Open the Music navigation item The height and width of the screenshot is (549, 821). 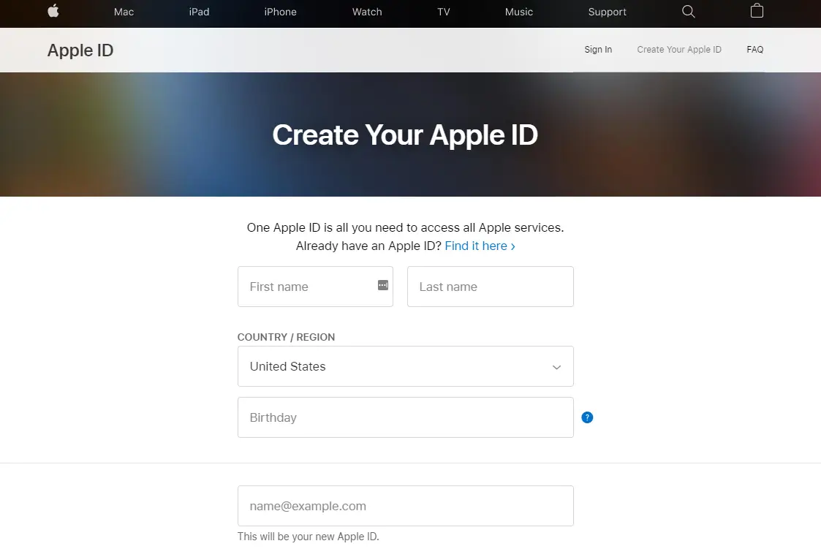pyautogui.click(x=519, y=12)
